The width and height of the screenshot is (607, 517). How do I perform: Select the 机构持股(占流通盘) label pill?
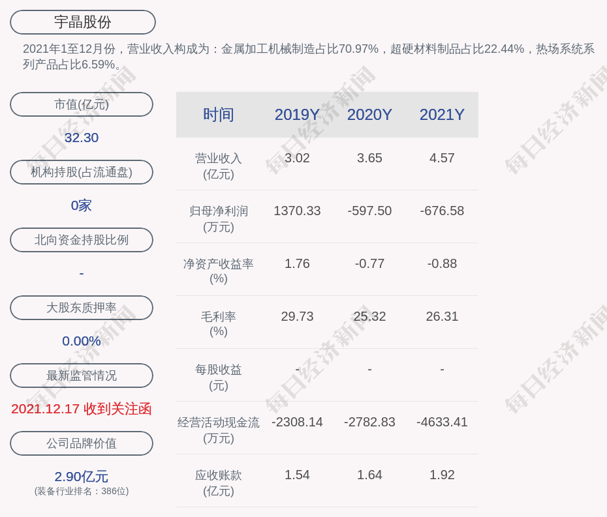click(x=82, y=172)
